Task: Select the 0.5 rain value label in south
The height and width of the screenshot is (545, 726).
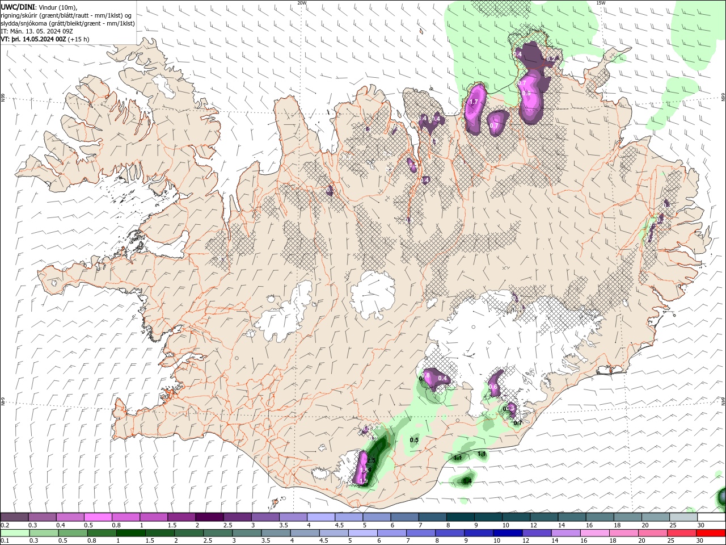Action: (414, 440)
